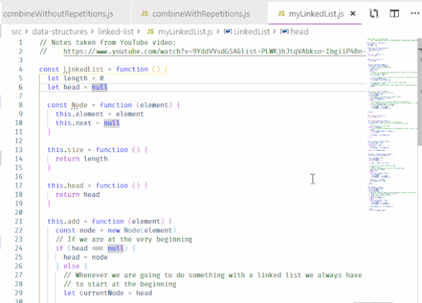Image resolution: width=422 pixels, height=303 pixels.
Task: Click 'Node' in const Node declaration
Action: (x=79, y=105)
